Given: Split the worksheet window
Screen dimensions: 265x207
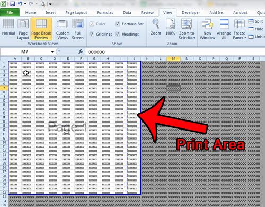Looking at the screenshot, I should coord(255,21).
